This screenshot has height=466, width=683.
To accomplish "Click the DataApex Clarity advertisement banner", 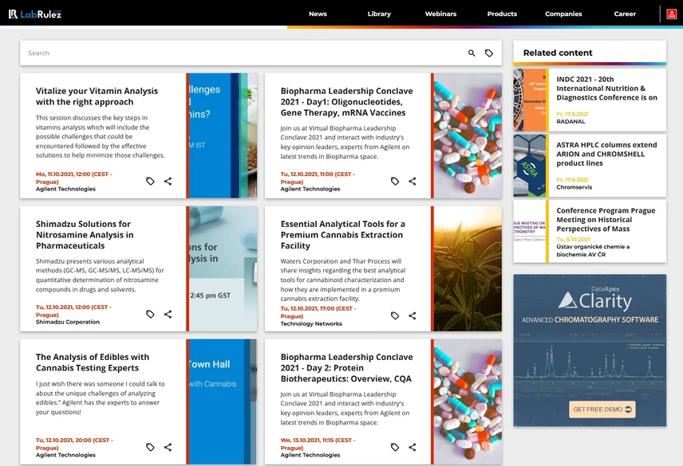I will [x=590, y=350].
